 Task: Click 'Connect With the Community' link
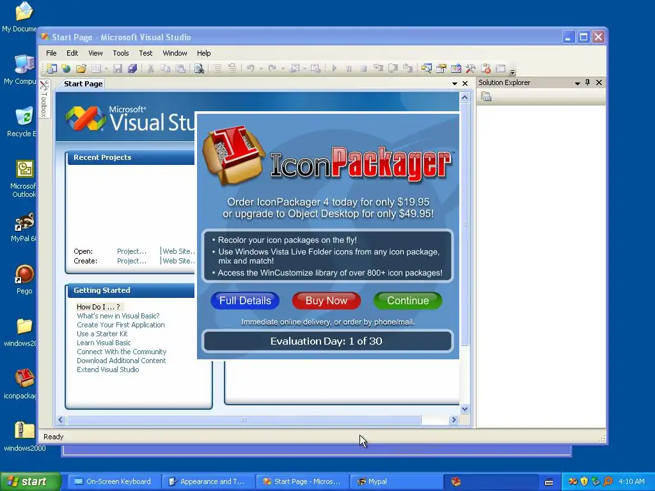click(x=122, y=352)
